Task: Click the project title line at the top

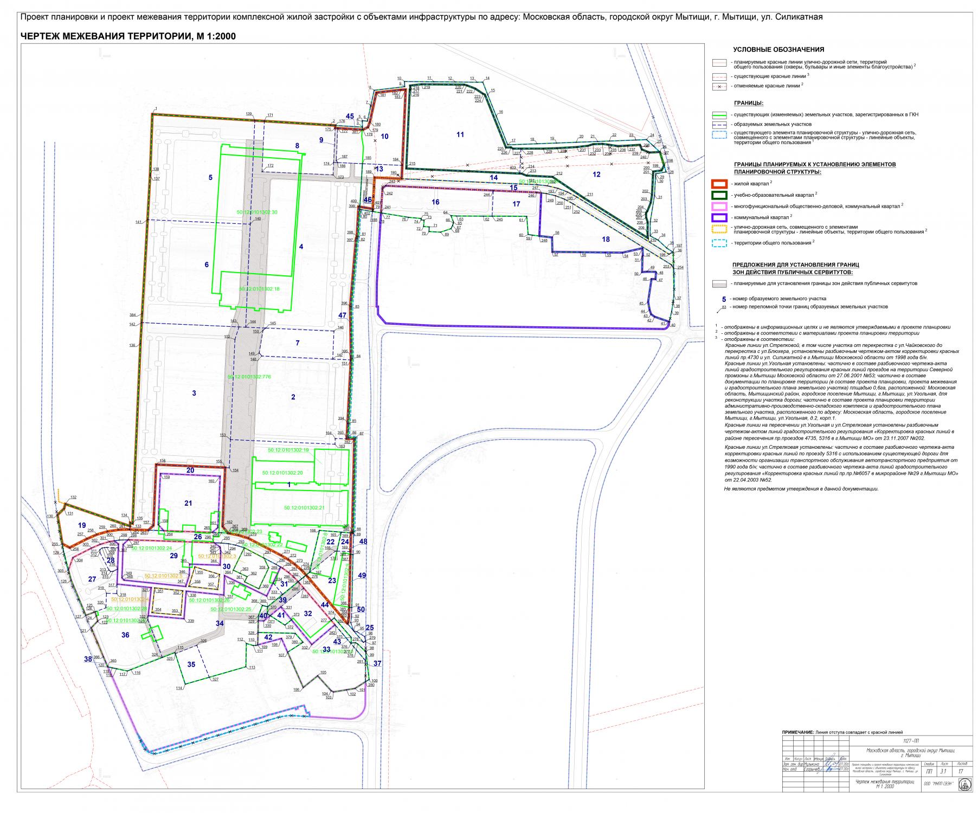Action: coord(421,17)
